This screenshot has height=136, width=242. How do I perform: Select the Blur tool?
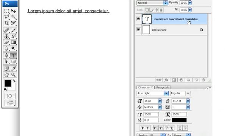coord(6,48)
